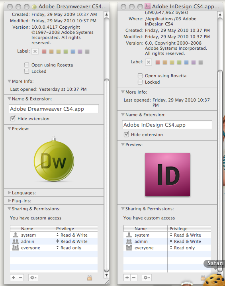Click the Dreamweaver title bar proxy icon
This screenshot has height=286, width=225.
click(34, 7)
